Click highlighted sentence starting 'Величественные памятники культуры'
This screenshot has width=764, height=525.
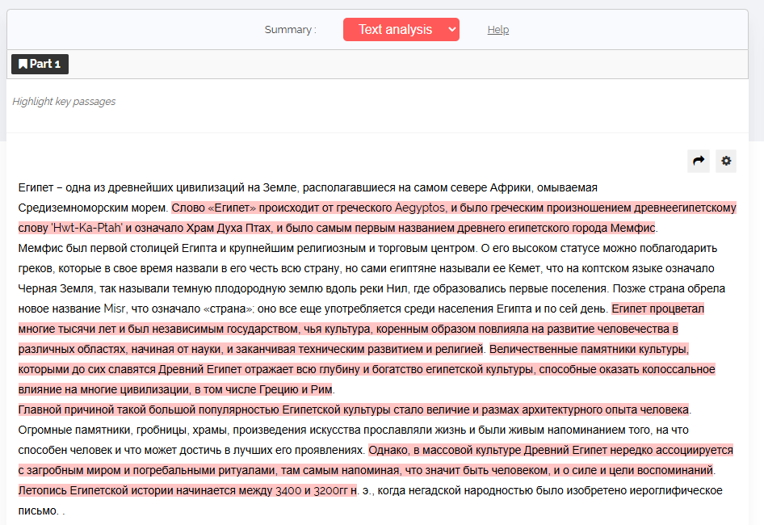coord(367,369)
